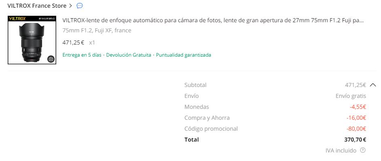Click the Envío gratis shipping value
This screenshot has width=381, height=161.
click(351, 96)
